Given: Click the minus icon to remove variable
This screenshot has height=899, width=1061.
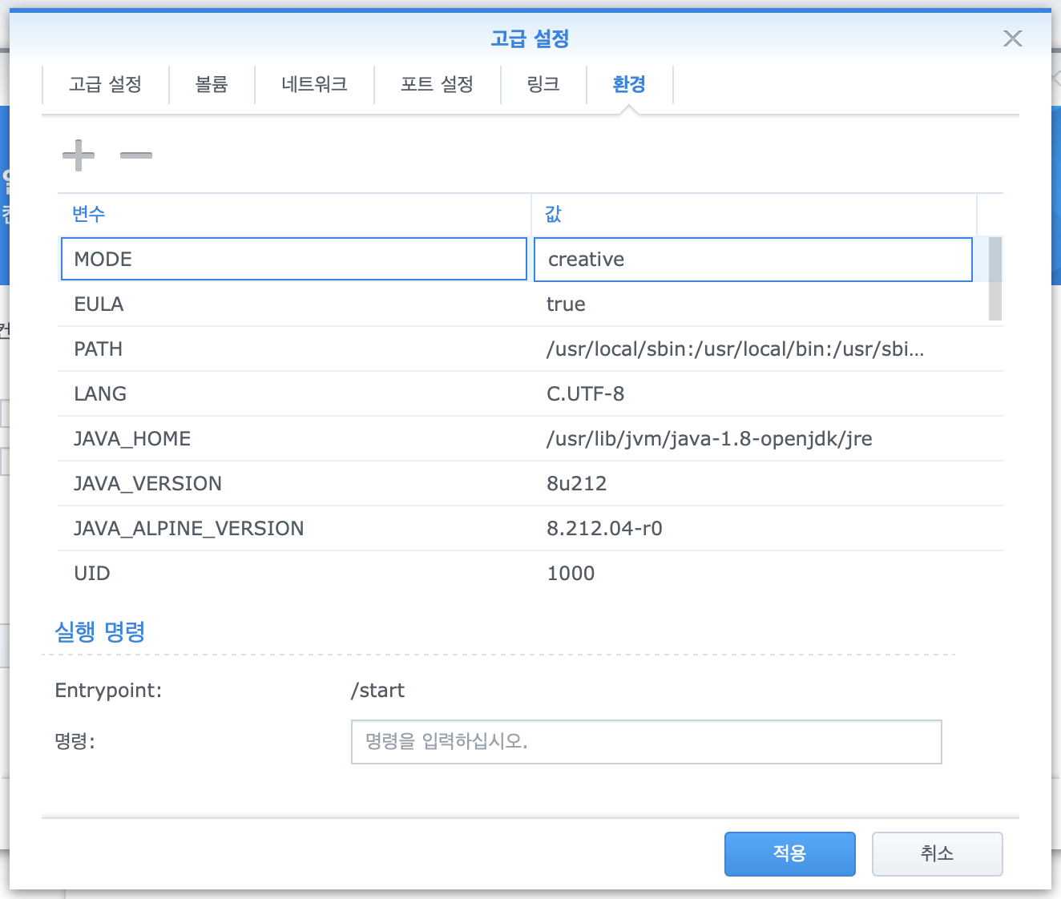Looking at the screenshot, I should 135,155.
